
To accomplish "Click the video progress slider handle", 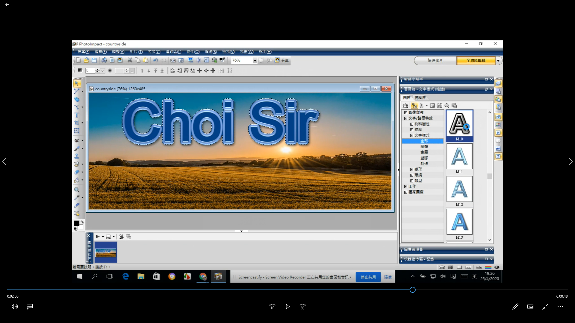I will (412, 290).
